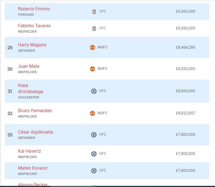Click Manchester United crest beside Harry Maguire
215x187 pixels.
[x=92, y=48]
